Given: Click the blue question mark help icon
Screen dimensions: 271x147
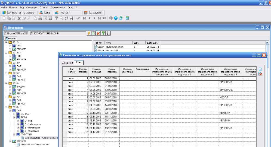Looking at the screenshot, I should click(116, 18).
